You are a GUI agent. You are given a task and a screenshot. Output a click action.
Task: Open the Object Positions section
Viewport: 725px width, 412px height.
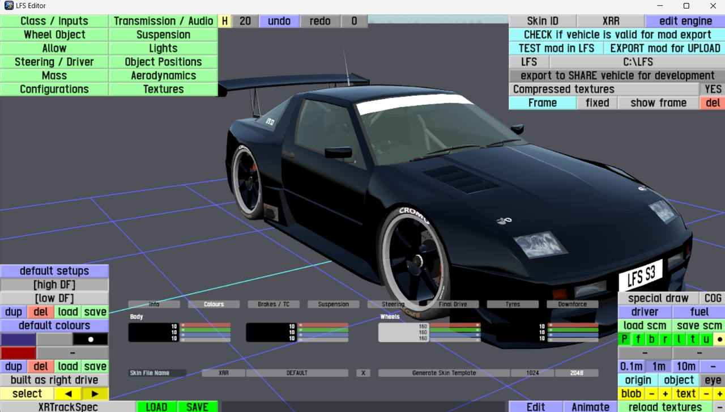[163, 62]
